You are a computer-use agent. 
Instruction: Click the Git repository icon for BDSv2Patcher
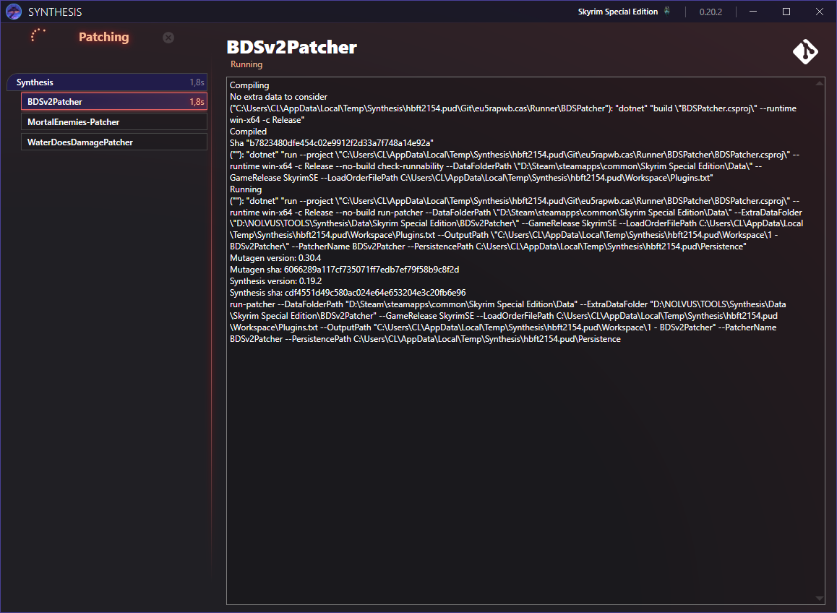[x=805, y=52]
